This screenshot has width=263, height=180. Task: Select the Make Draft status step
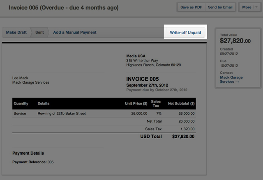pos(17,32)
